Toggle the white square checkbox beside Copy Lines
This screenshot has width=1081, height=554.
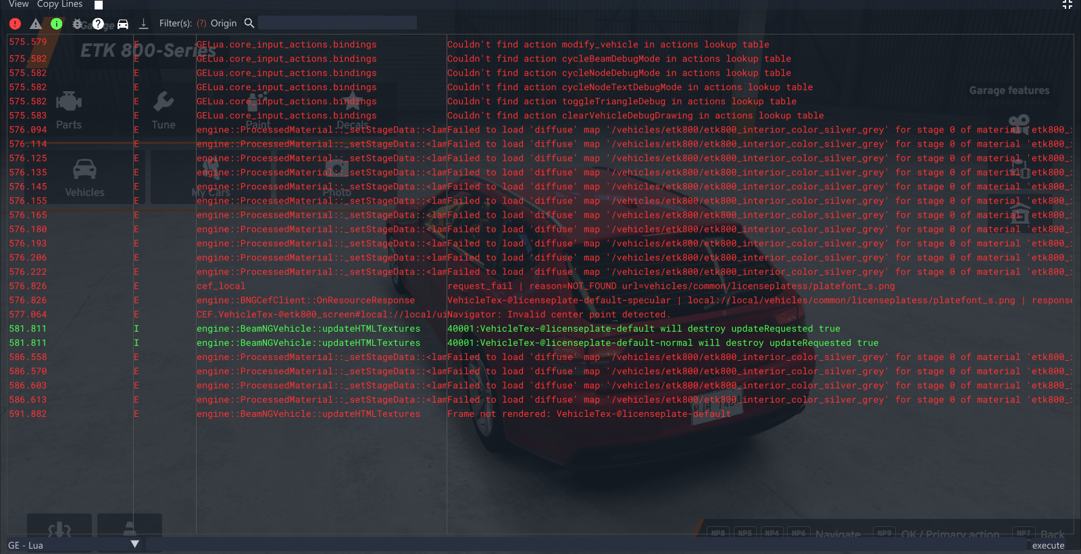coord(99,5)
